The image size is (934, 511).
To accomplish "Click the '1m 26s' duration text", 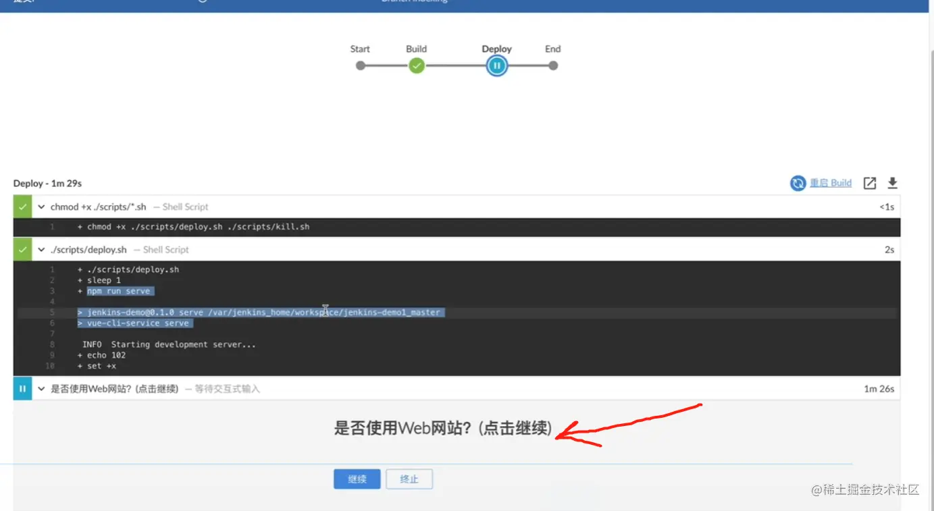I will [x=879, y=389].
